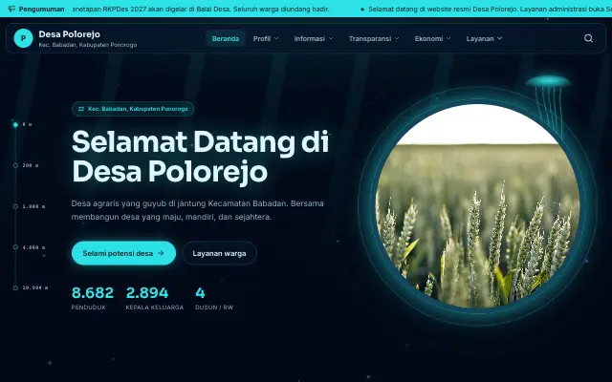
Task: Click the Desa agraris description paragraph
Action: click(198, 210)
